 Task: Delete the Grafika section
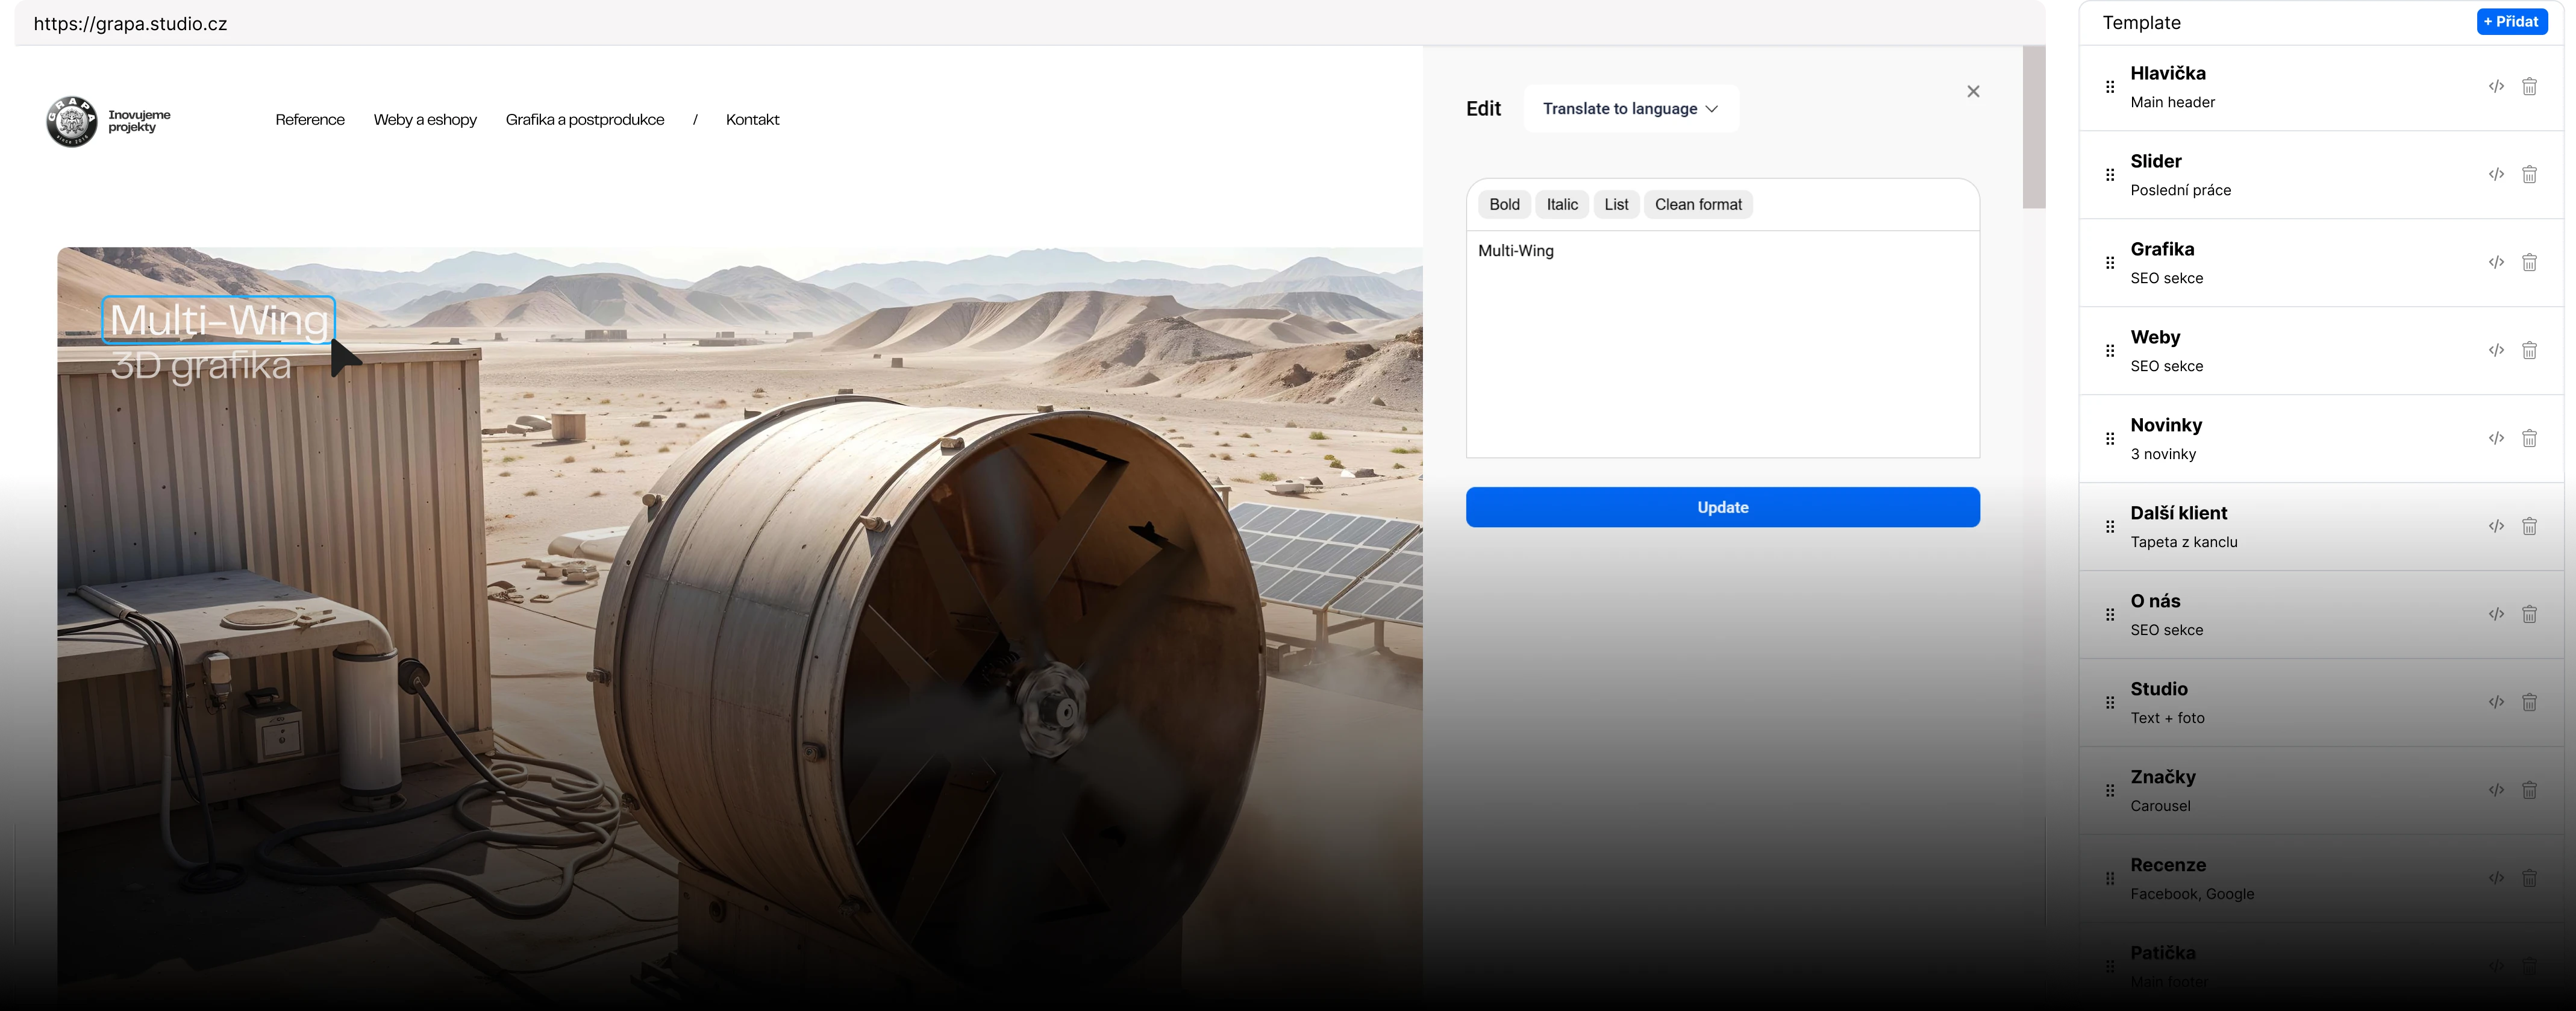(2529, 263)
